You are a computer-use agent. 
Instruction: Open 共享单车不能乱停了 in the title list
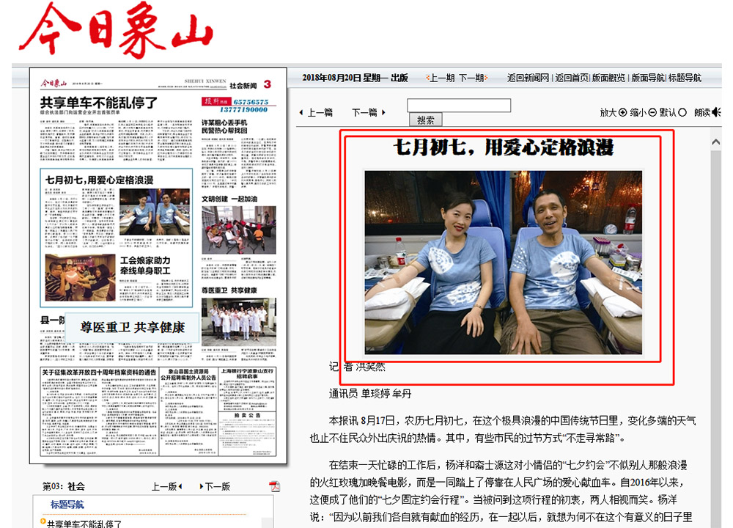click(84, 524)
